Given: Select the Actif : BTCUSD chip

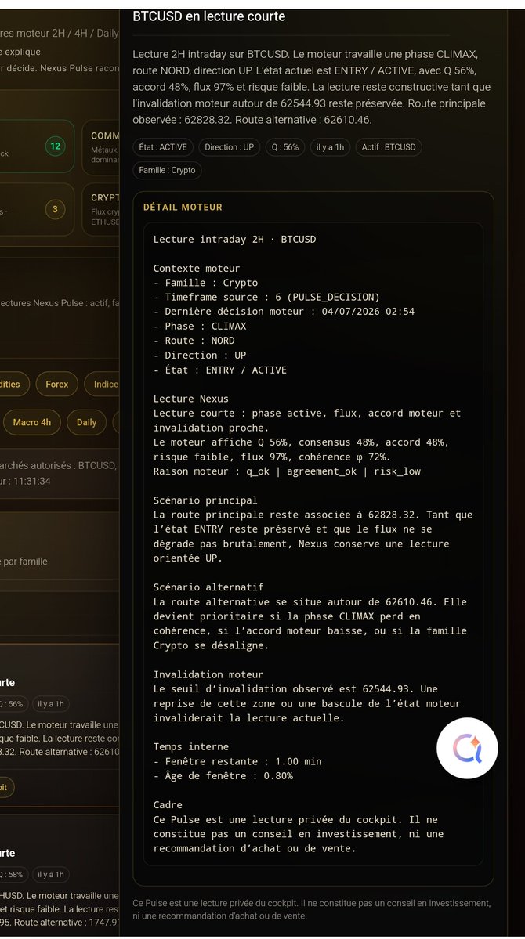Looking at the screenshot, I should coord(389,146).
